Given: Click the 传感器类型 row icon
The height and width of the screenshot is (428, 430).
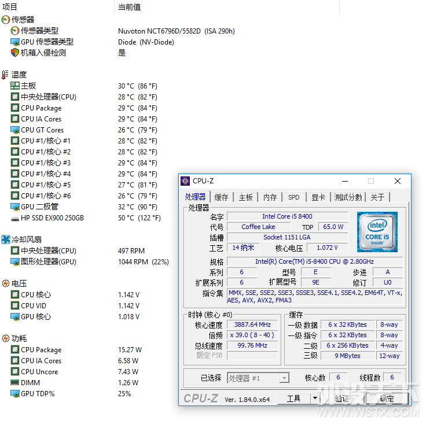Looking at the screenshot, I should (x=15, y=31).
